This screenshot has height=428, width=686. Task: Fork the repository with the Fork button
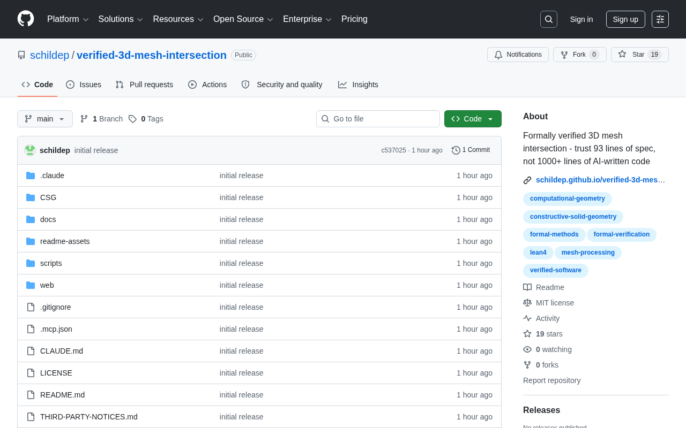(580, 55)
